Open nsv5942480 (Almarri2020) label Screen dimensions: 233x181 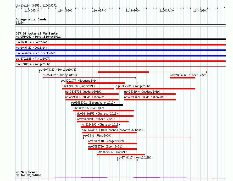(x=189, y=75)
